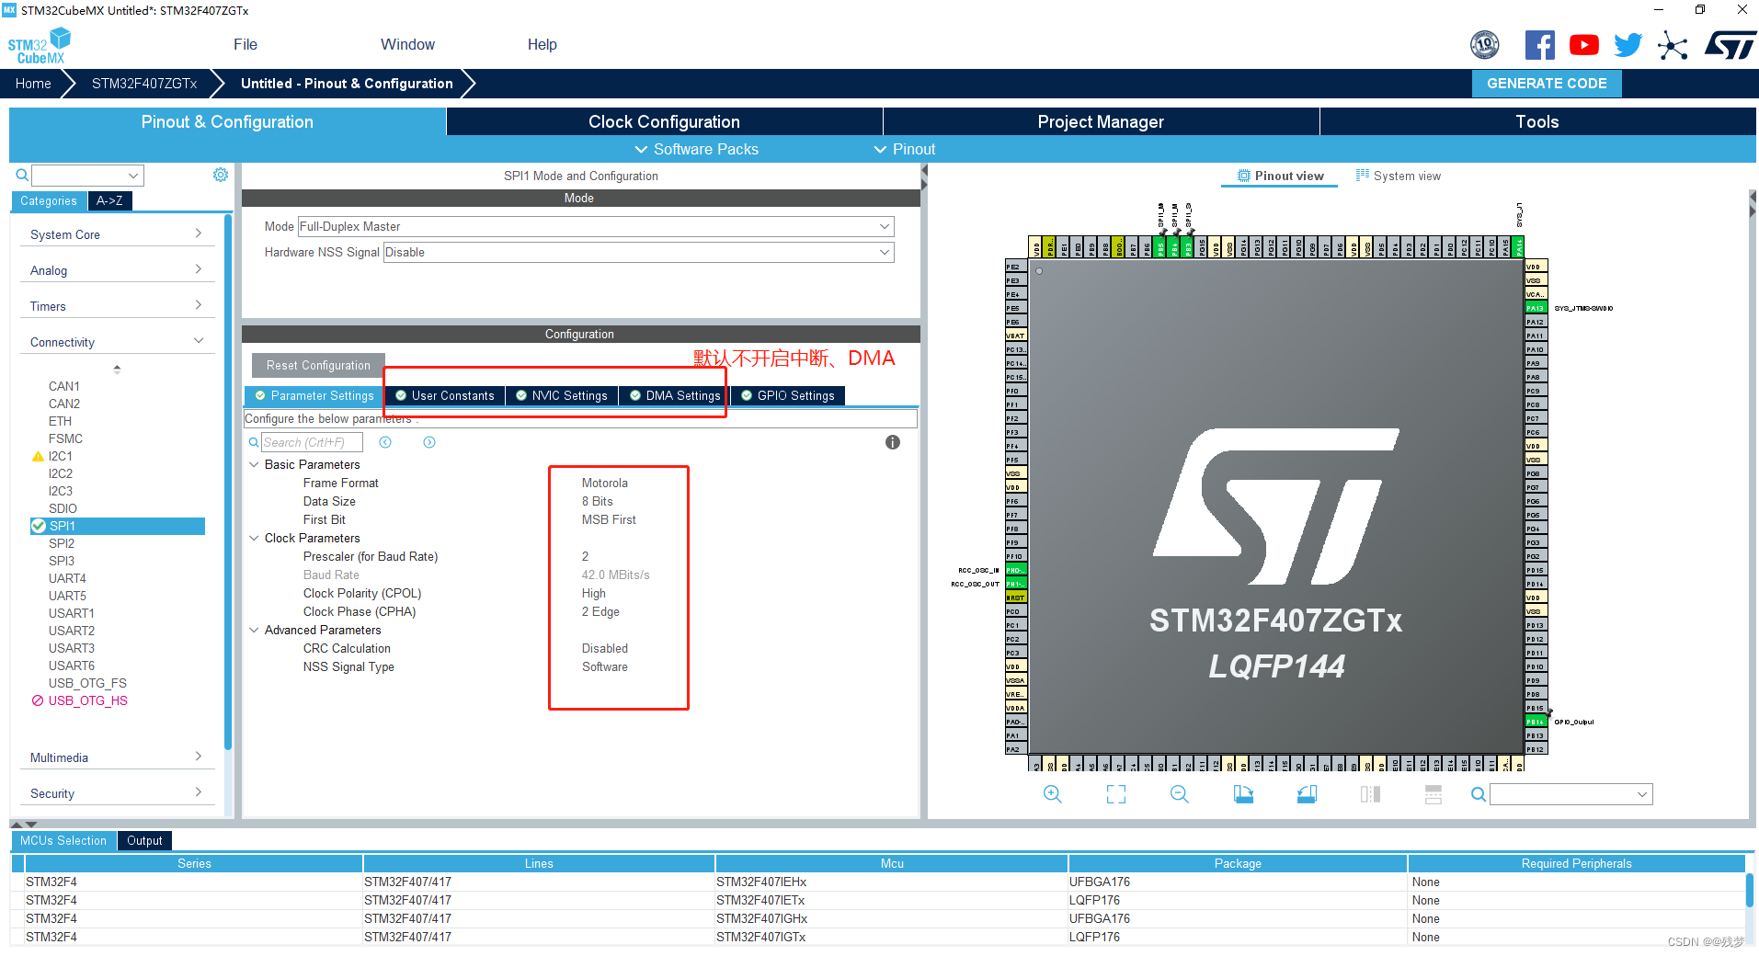Open the NVIC Settings tab
The height and width of the screenshot is (956, 1759).
pyautogui.click(x=561, y=395)
